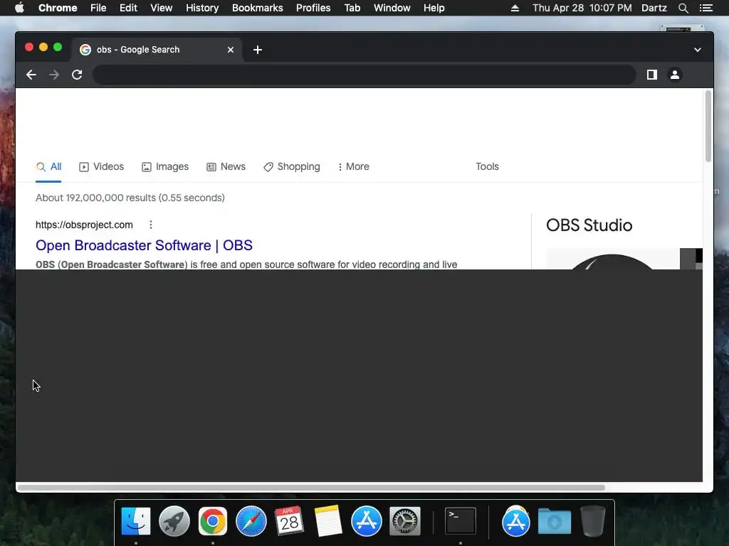Open the Help menu

click(x=434, y=8)
